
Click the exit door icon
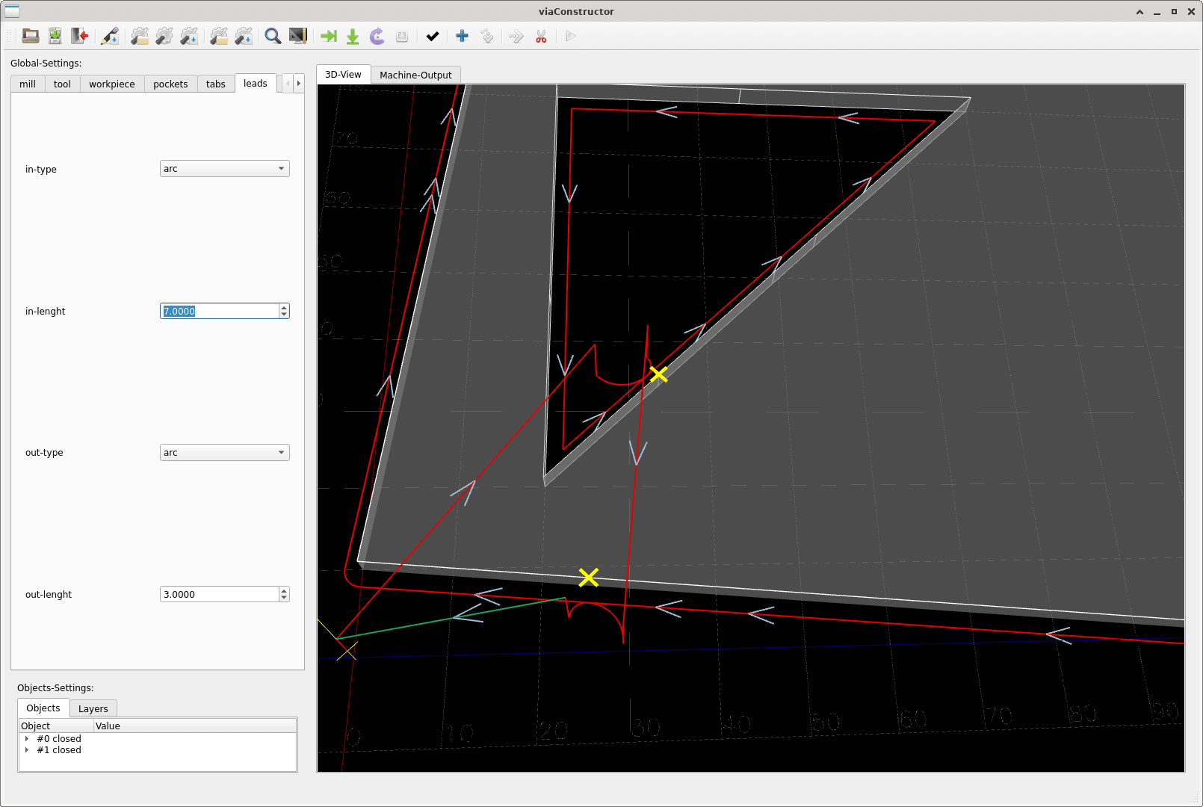[80, 36]
